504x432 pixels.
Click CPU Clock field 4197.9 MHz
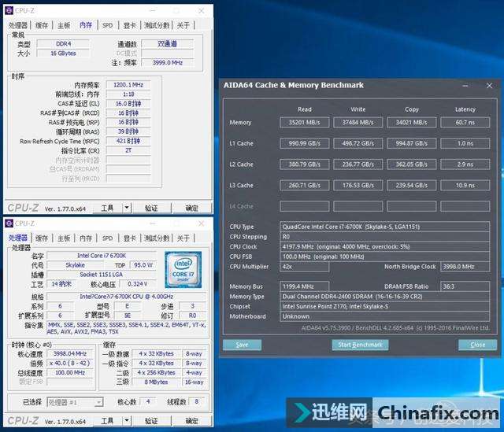point(385,246)
